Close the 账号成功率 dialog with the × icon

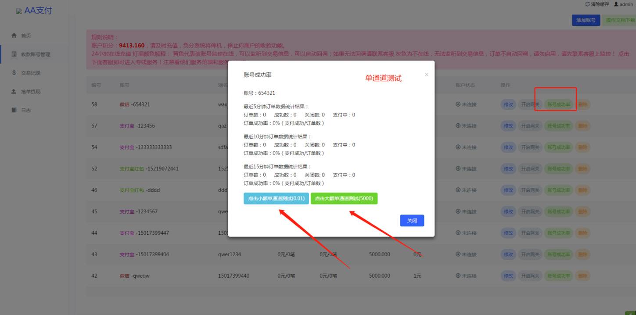[426, 75]
